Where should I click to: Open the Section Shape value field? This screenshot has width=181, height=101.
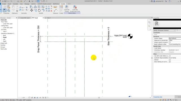[175, 38]
